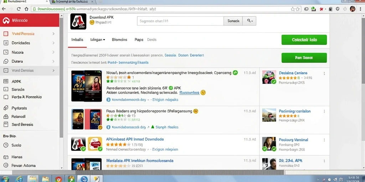Open the APPK grid icon in sidebar
Image resolution: width=365 pixels, height=182 pixels.
[x=6, y=81]
